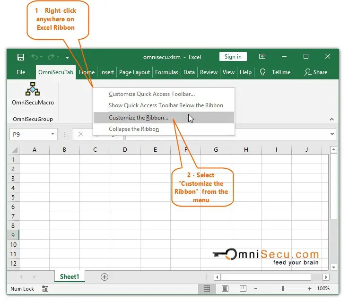
Task: Click the previous sheet navigation arrow
Action: (x=21, y=277)
